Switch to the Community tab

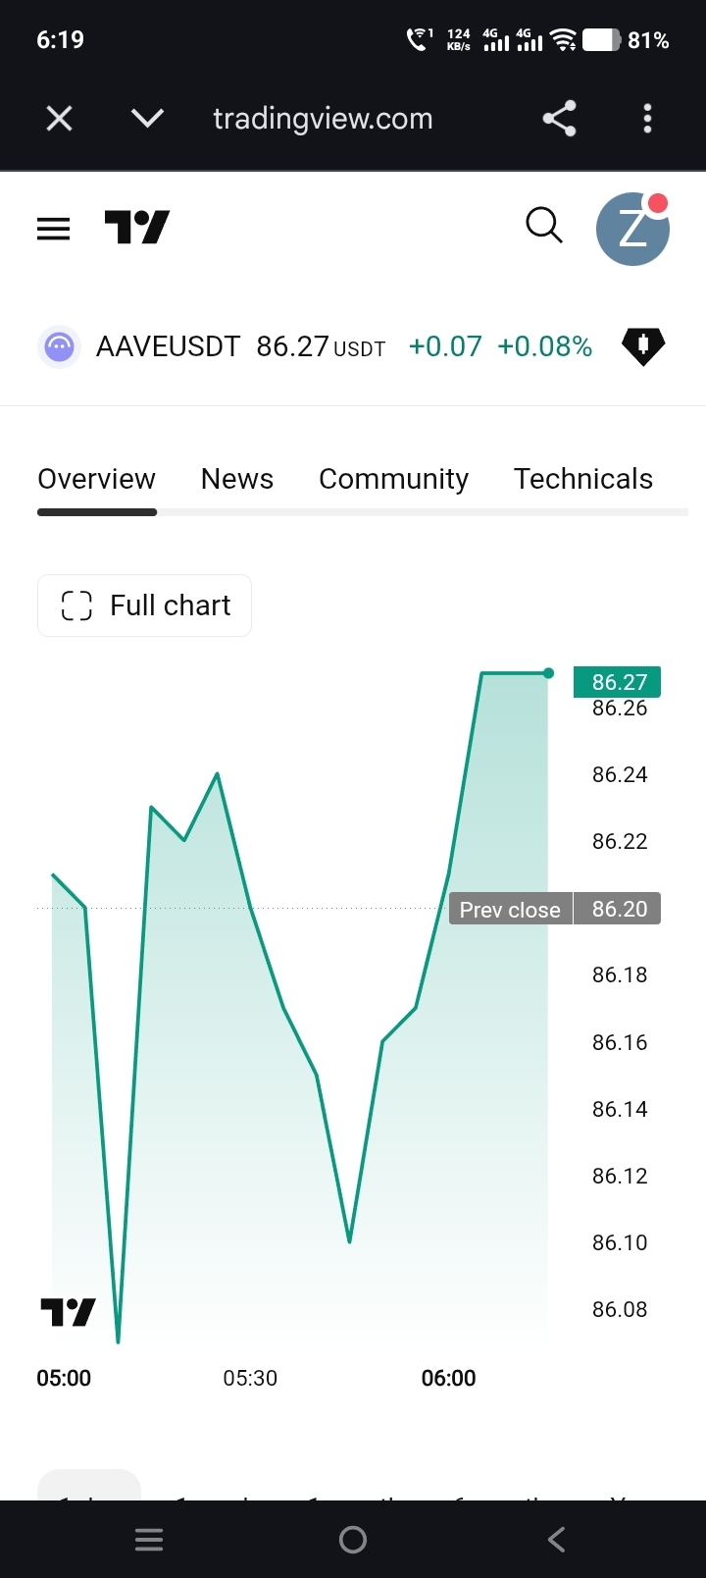393,479
